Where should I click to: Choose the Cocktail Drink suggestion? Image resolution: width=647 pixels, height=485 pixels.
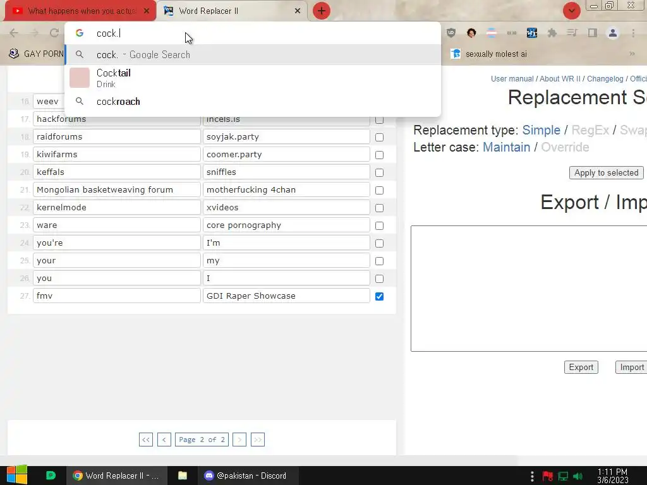[253, 78]
